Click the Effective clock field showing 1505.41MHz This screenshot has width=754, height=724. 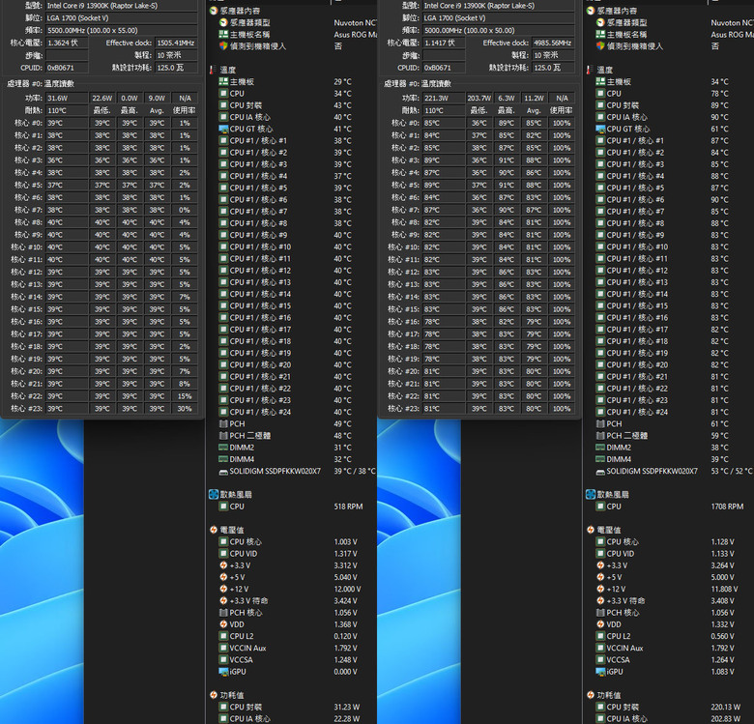176,43
